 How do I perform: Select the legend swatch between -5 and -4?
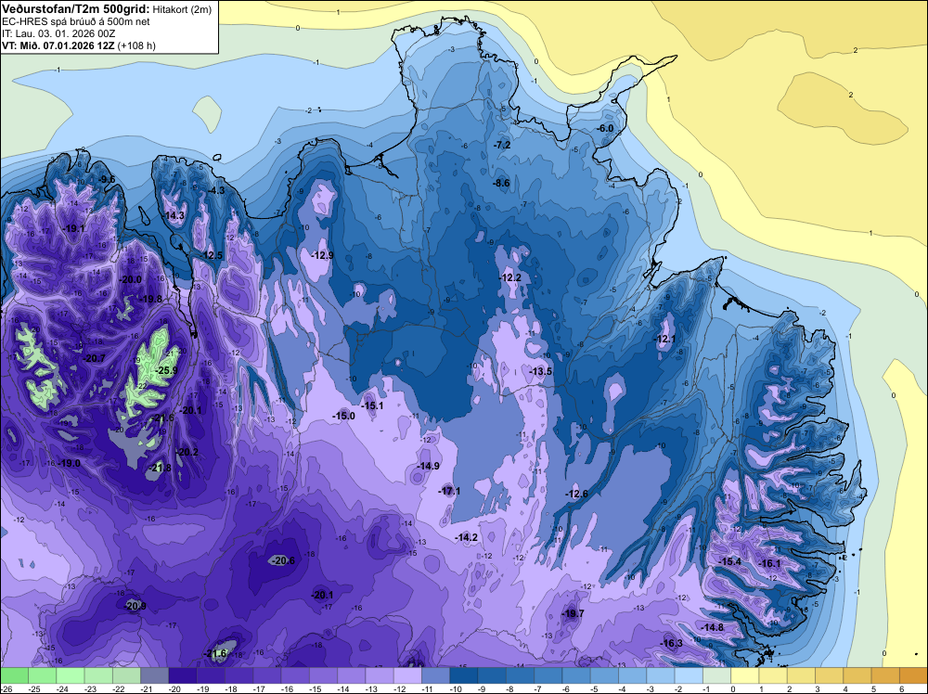coord(604,675)
